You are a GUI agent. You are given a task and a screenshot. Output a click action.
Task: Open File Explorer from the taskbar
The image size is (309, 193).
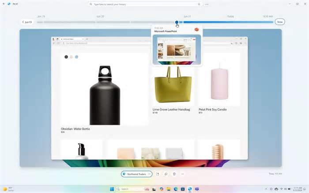click(x=169, y=189)
